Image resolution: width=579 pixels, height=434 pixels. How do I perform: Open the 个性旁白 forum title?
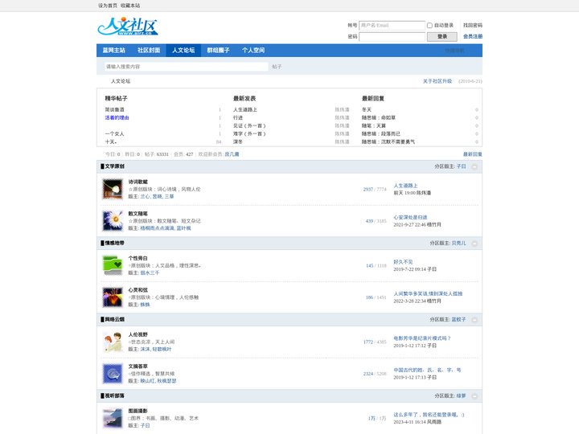[x=138, y=258]
